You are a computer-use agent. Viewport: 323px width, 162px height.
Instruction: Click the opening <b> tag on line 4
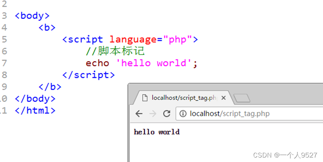47,28
